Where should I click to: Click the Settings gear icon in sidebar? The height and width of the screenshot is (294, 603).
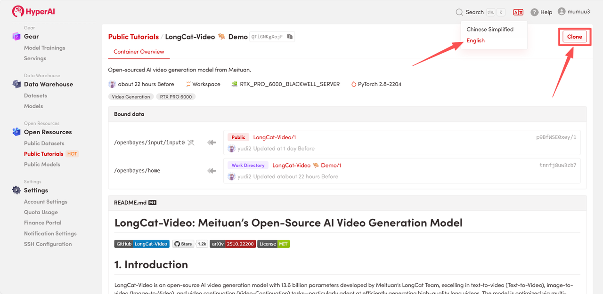point(16,190)
